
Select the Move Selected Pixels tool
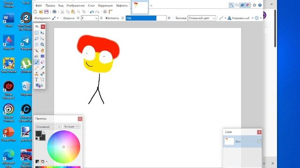(x=42, y=33)
